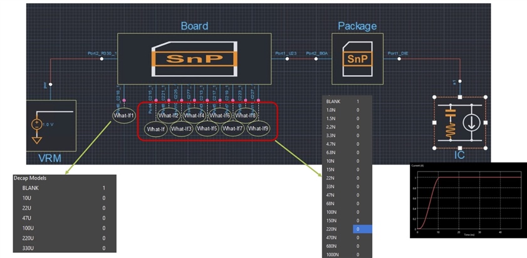Click the Port2_BGA port label
Viewport: 527px width, 258px height.
click(317, 53)
